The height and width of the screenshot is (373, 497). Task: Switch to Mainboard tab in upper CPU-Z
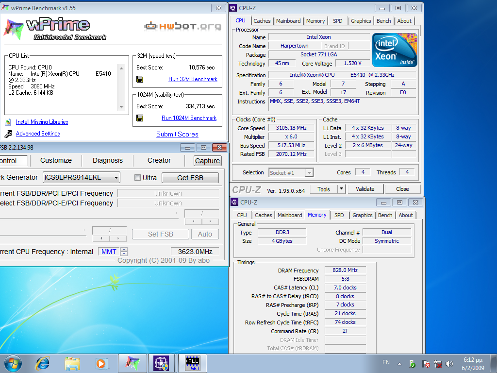point(288,21)
